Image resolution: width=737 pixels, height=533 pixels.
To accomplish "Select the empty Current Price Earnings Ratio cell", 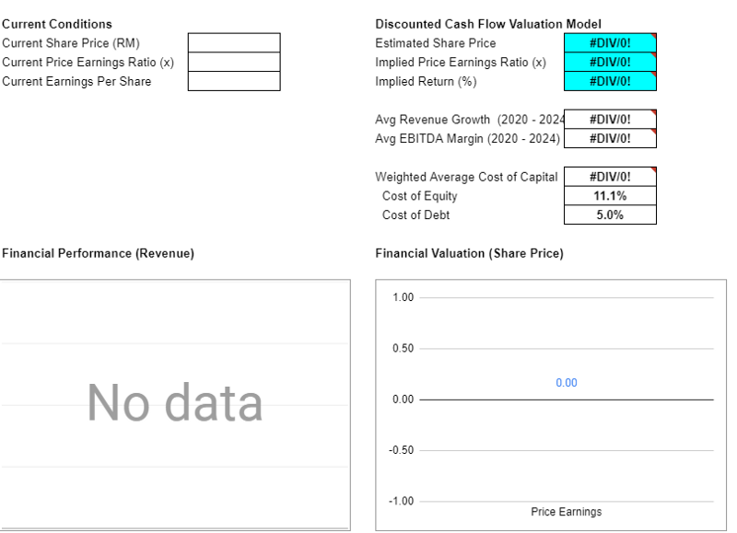I will coord(234,63).
